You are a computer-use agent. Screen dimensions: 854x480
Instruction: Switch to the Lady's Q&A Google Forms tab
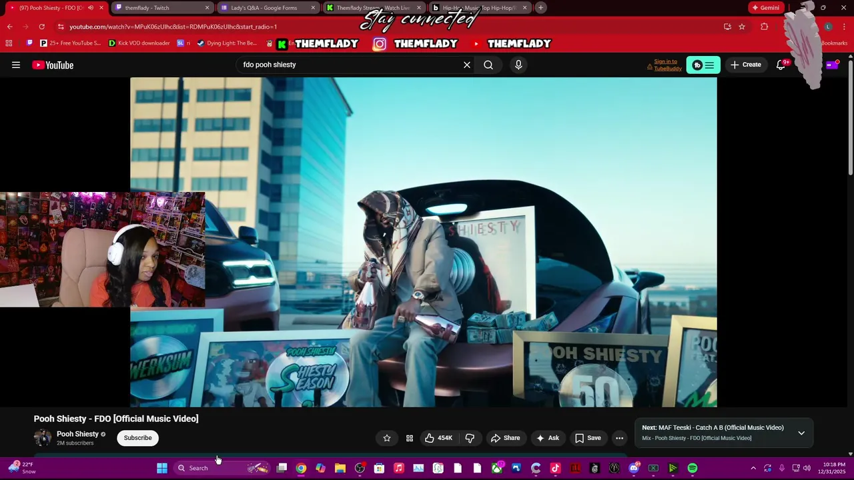[268, 8]
